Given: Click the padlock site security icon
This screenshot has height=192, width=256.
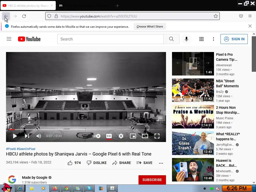Looking at the screenshot, I should (x=56, y=16).
